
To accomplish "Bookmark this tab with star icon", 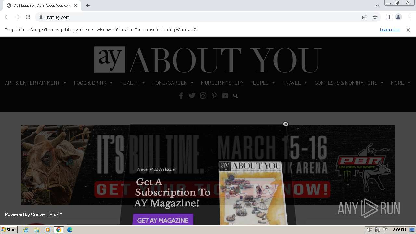I will [375, 17].
